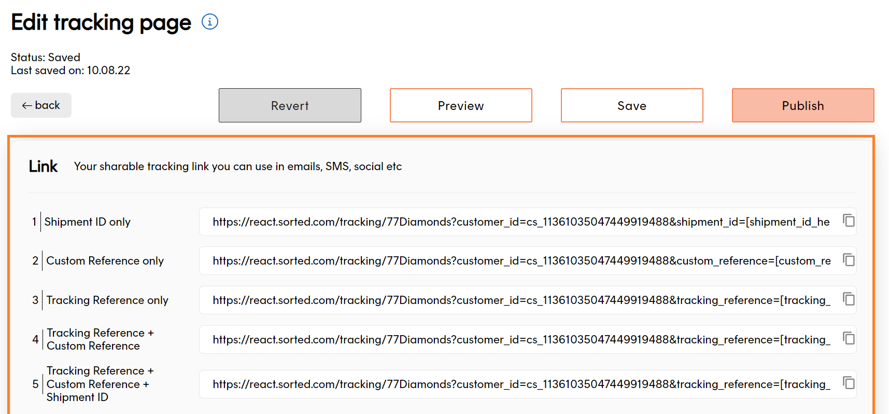Copy link number 4 using its copy icon

tap(849, 338)
